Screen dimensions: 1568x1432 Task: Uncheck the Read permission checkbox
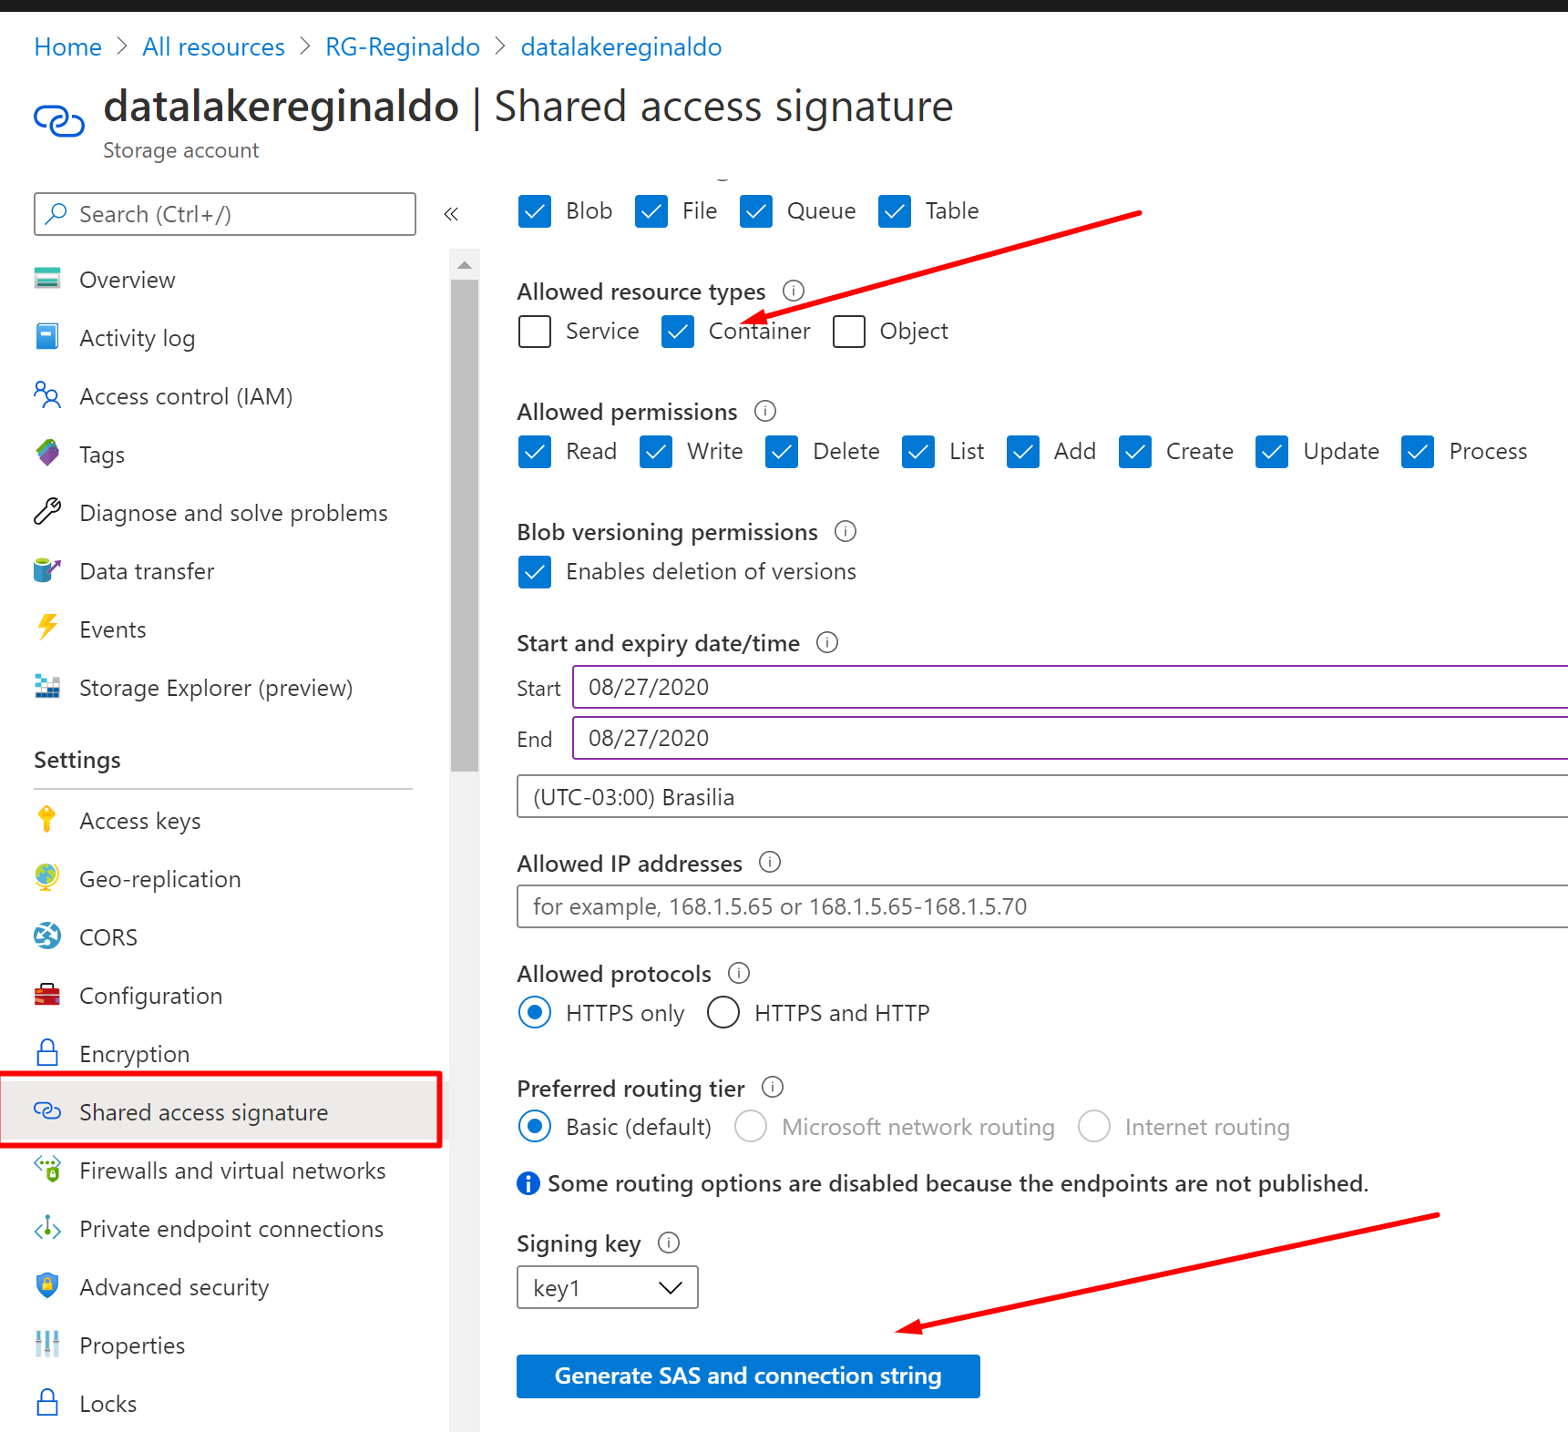pos(535,452)
